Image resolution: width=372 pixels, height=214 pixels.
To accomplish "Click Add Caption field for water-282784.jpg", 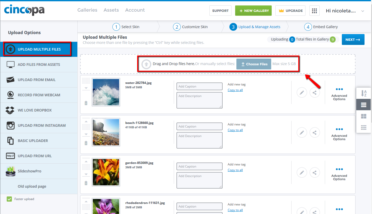I will click(x=200, y=86).
